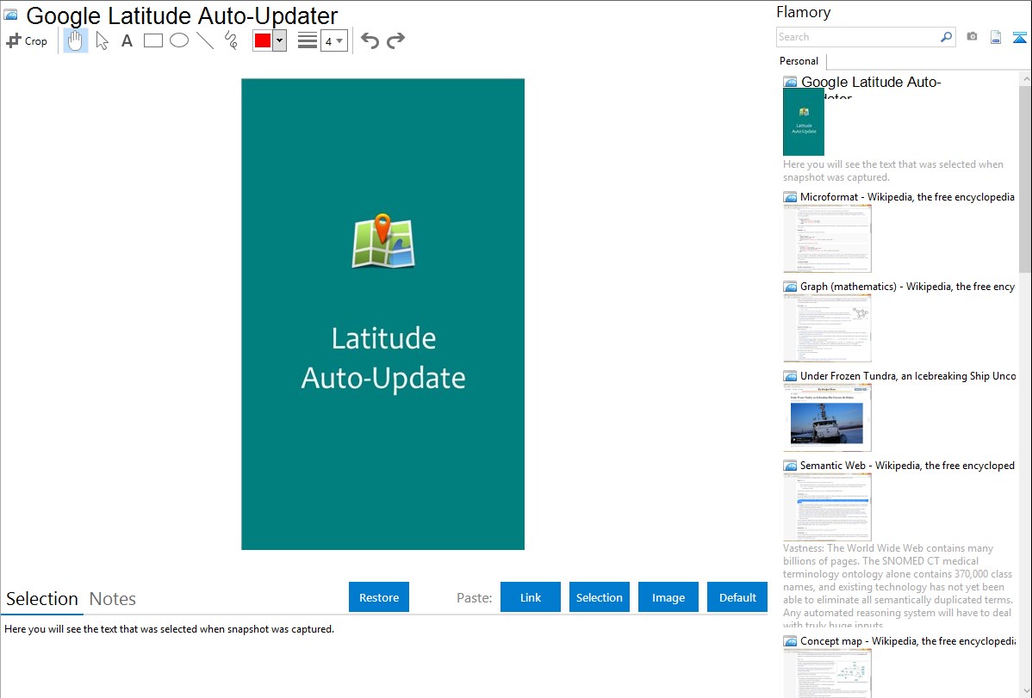Select the Crop tool
Image resolution: width=1032 pixels, height=698 pixels.
click(27, 40)
